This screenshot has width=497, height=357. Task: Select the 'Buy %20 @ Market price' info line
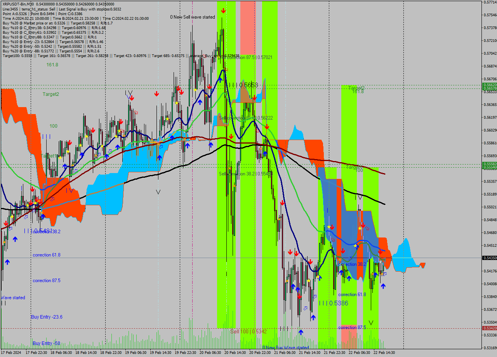tap(57, 23)
